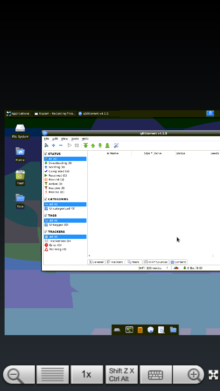
Task: Click the Resume play toolbar icon
Action: 70,145
